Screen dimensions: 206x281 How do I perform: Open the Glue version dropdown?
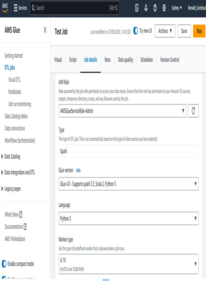[129, 184]
